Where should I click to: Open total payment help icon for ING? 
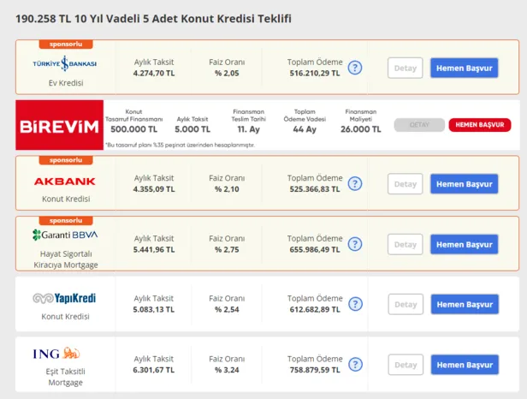tap(355, 365)
